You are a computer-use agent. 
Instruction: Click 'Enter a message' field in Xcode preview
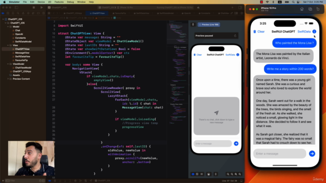(x=213, y=143)
